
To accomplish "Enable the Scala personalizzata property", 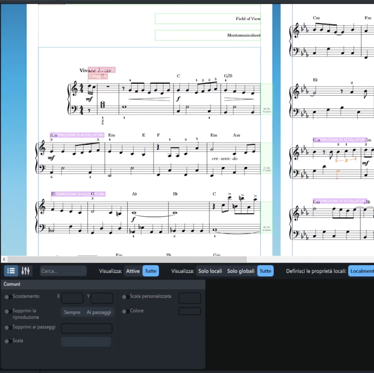I will click(x=125, y=297).
